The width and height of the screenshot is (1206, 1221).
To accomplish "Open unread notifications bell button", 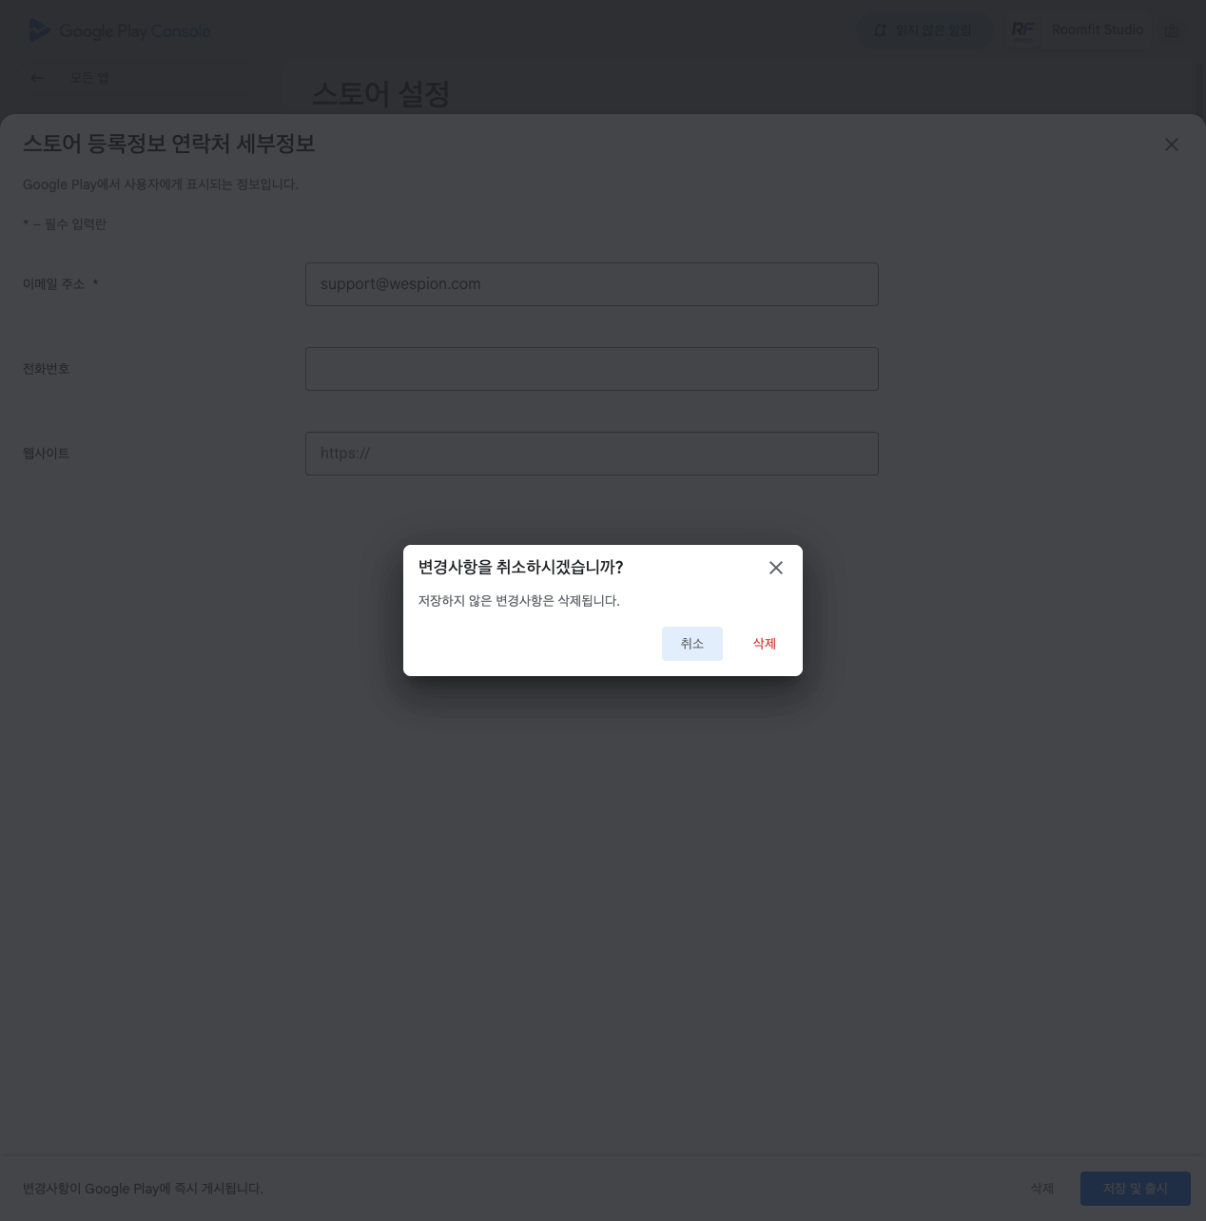I will 924,30.
